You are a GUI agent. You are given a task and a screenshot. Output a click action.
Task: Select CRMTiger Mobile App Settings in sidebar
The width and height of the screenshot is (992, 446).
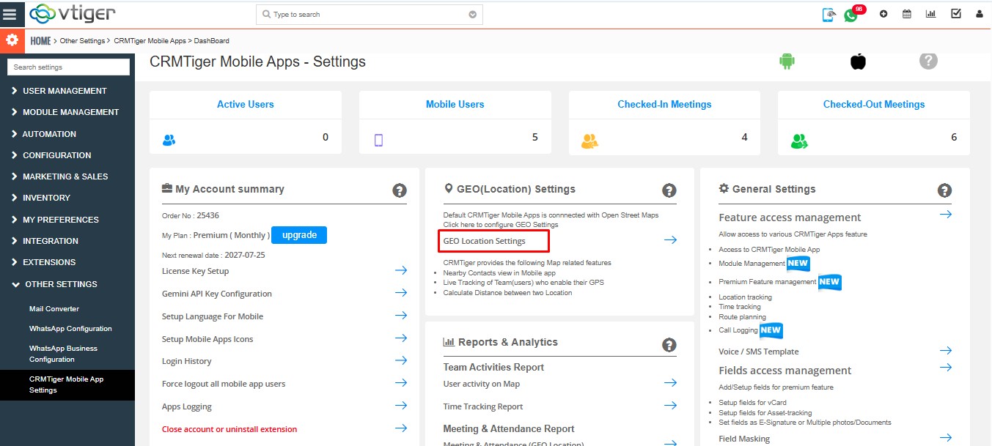pyautogui.click(x=67, y=384)
